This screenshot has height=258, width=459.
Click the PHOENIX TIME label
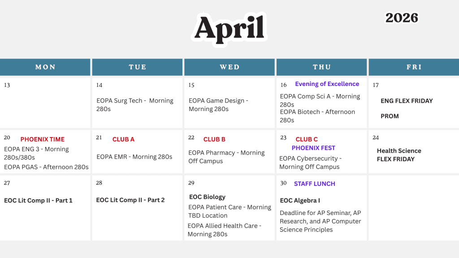tap(43, 139)
